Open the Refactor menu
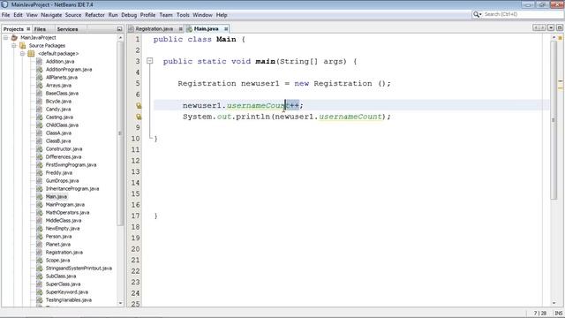The image size is (565, 318). click(94, 15)
